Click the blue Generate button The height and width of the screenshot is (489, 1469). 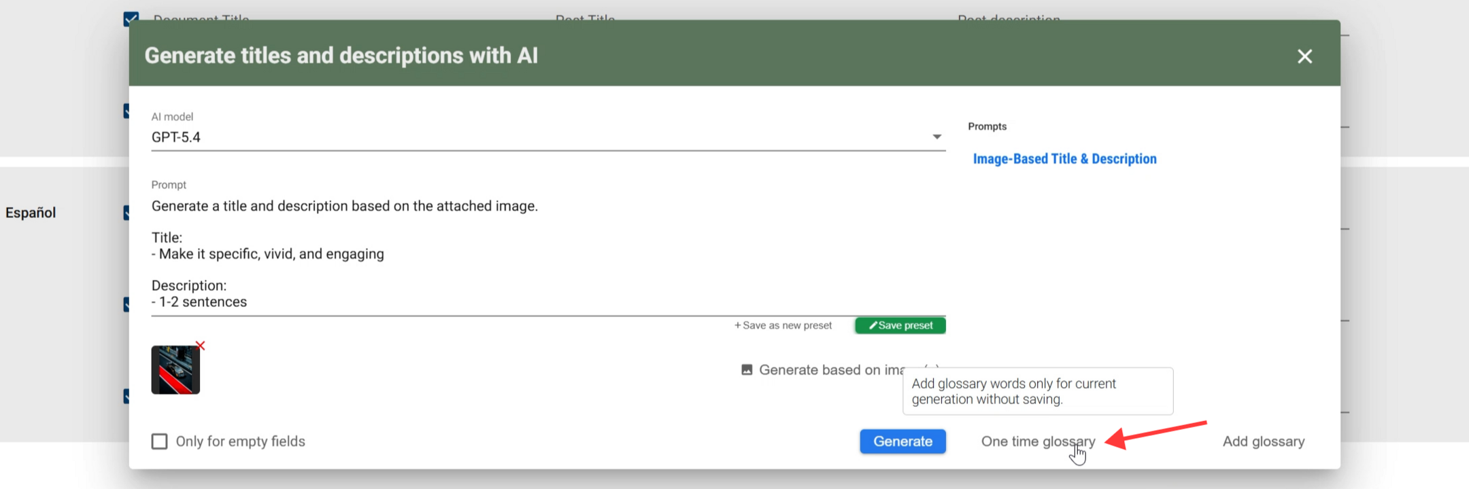(902, 441)
